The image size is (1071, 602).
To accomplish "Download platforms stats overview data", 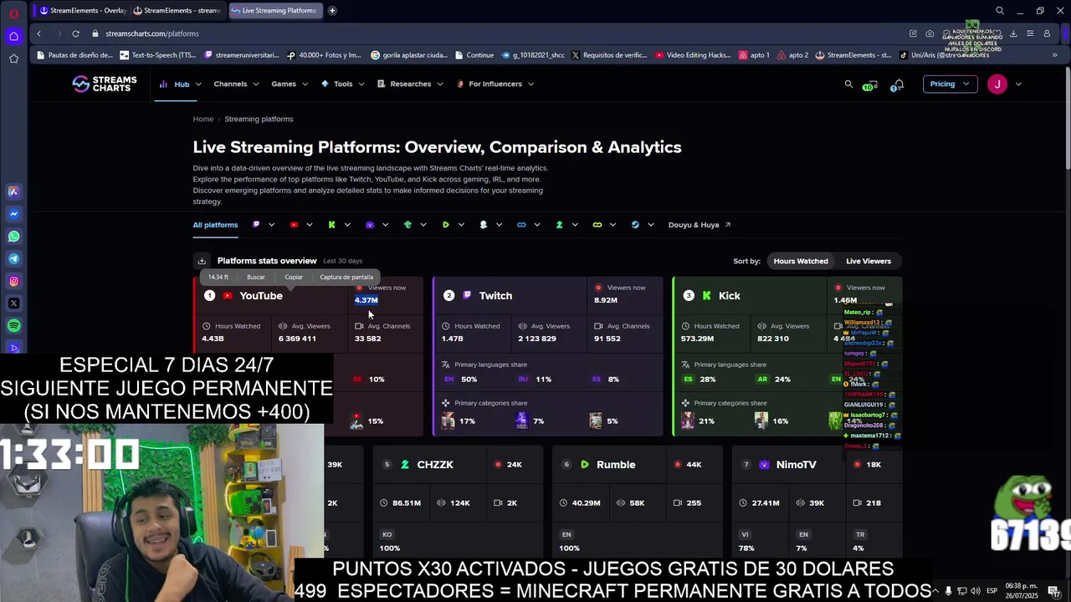I will coord(202,261).
